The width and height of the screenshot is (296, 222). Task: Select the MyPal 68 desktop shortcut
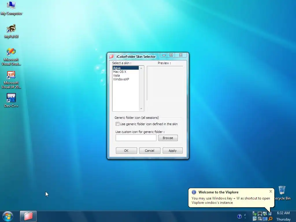click(11, 31)
